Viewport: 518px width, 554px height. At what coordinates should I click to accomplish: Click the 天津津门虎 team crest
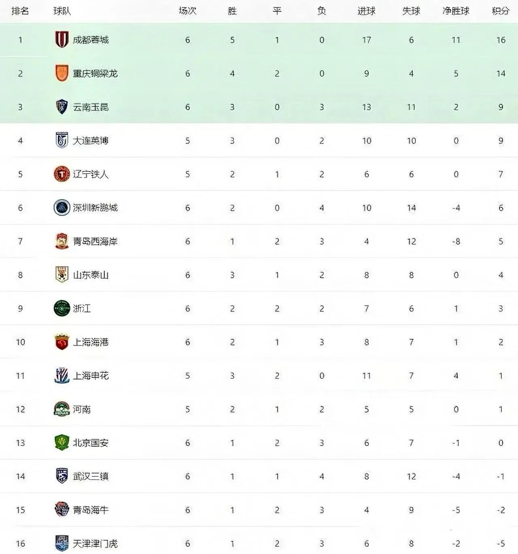62,543
